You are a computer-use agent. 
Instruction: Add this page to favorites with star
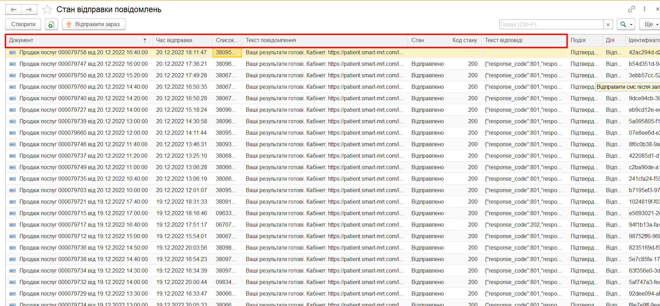point(47,10)
